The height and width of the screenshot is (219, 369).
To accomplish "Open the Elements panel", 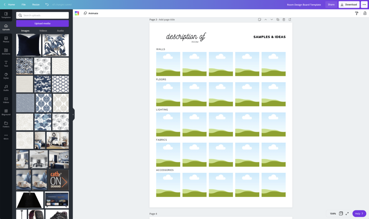I will (6, 51).
